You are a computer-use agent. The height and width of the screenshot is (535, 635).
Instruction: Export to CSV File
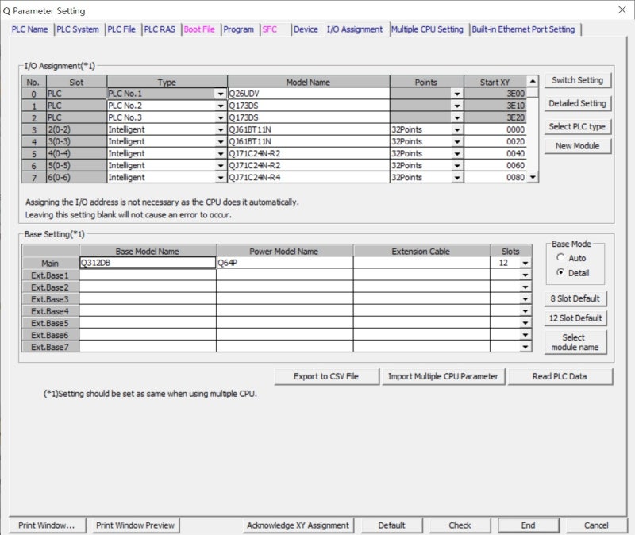325,376
